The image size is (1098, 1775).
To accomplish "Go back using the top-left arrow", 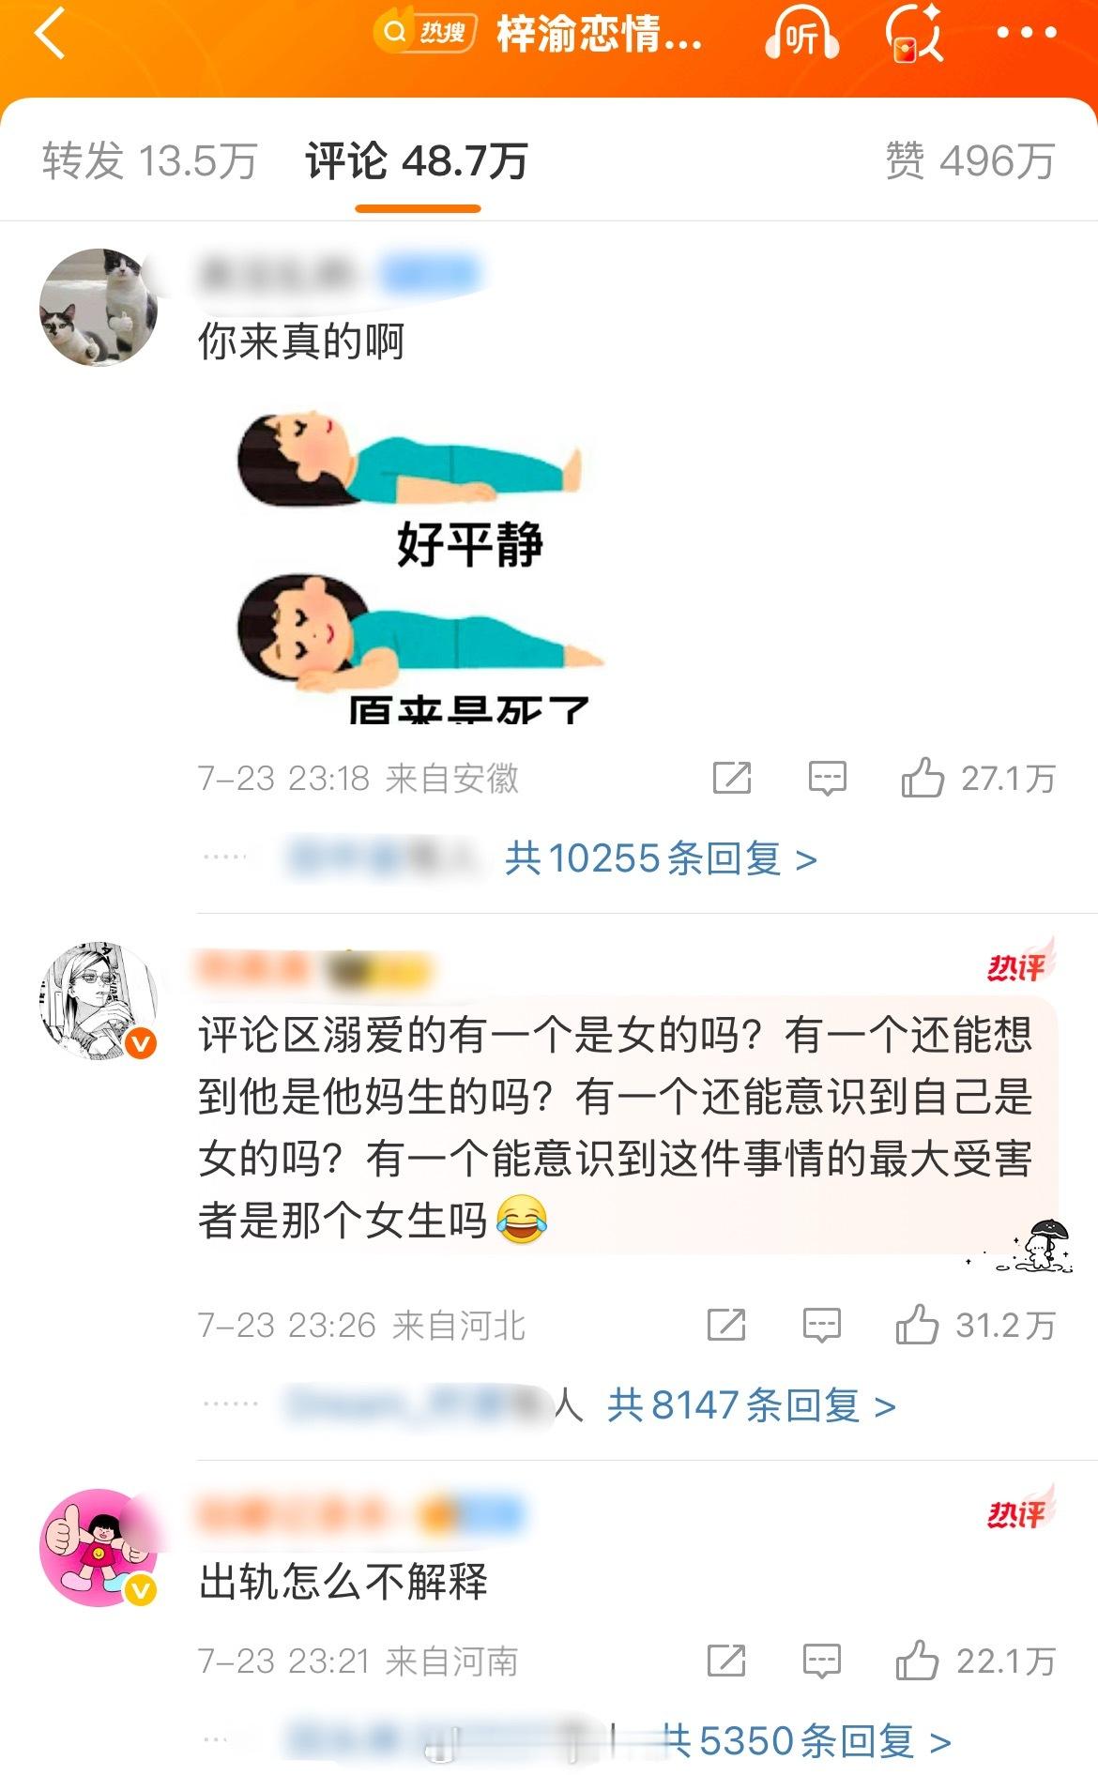I will click(x=51, y=34).
